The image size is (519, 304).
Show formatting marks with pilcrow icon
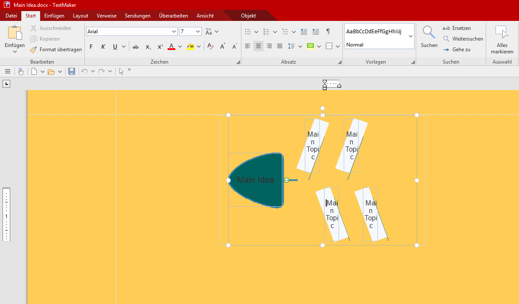328,32
